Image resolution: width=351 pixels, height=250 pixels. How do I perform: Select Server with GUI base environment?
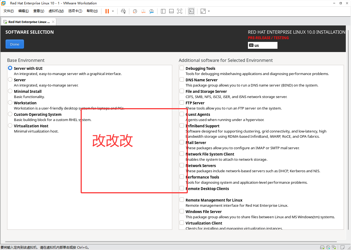click(10, 68)
